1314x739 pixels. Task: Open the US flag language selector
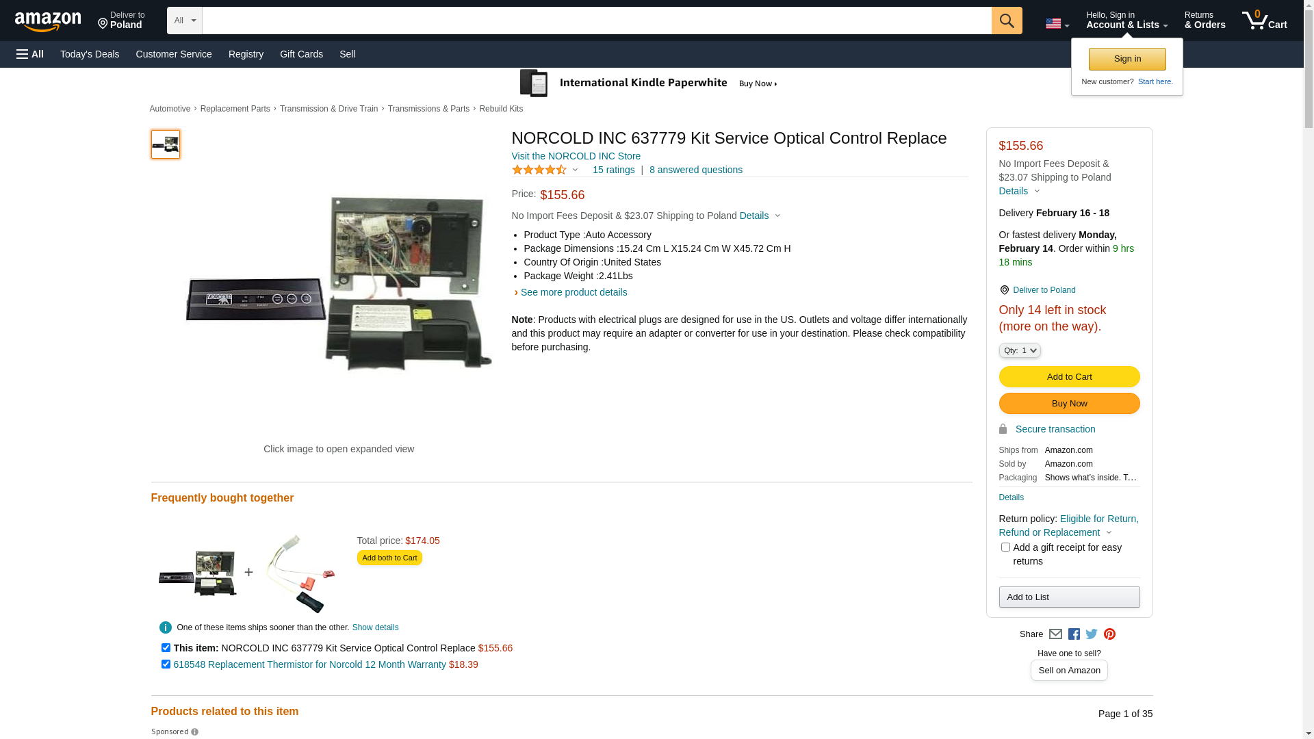(x=1057, y=24)
